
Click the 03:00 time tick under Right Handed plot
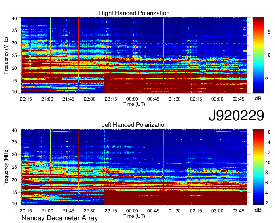217,99
